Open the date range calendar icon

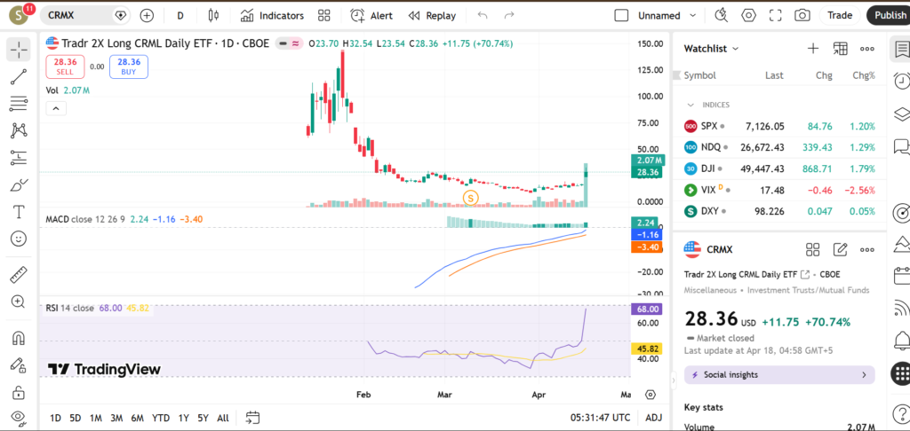point(252,418)
